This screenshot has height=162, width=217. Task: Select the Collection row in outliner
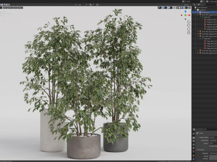[204, 10]
